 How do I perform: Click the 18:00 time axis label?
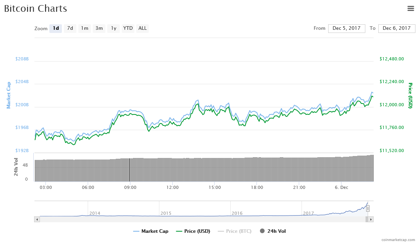pyautogui.click(x=257, y=187)
